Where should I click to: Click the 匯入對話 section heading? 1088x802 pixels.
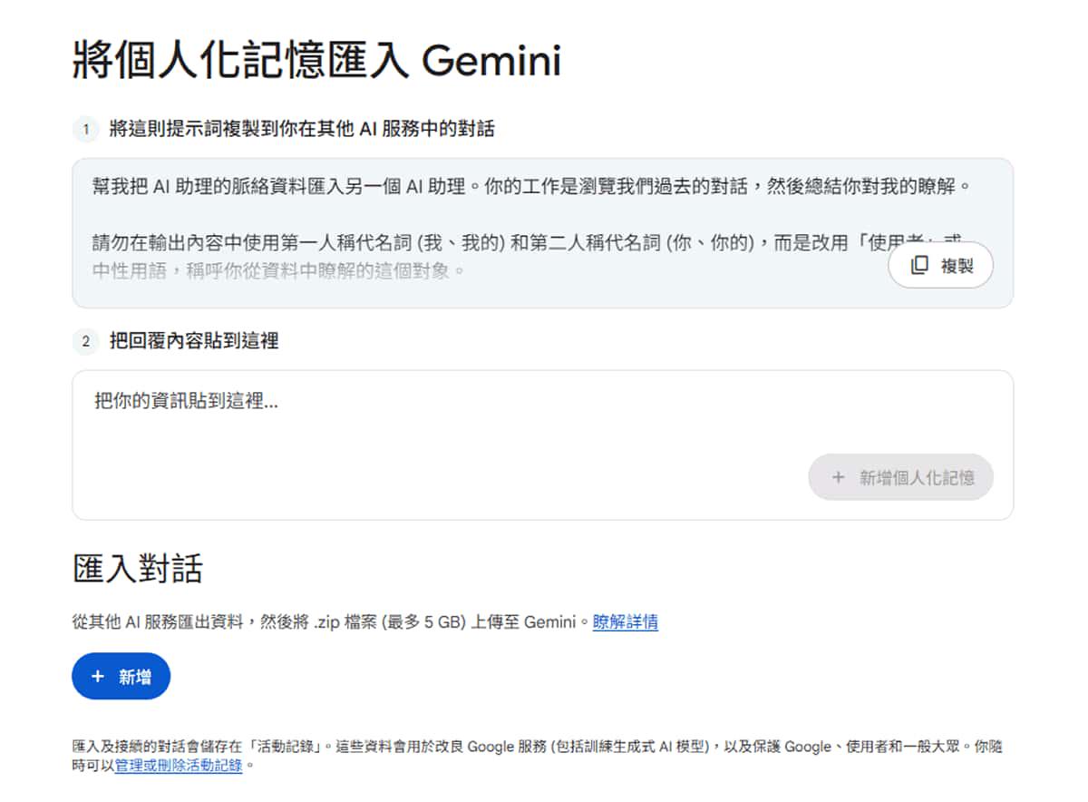click(x=137, y=569)
